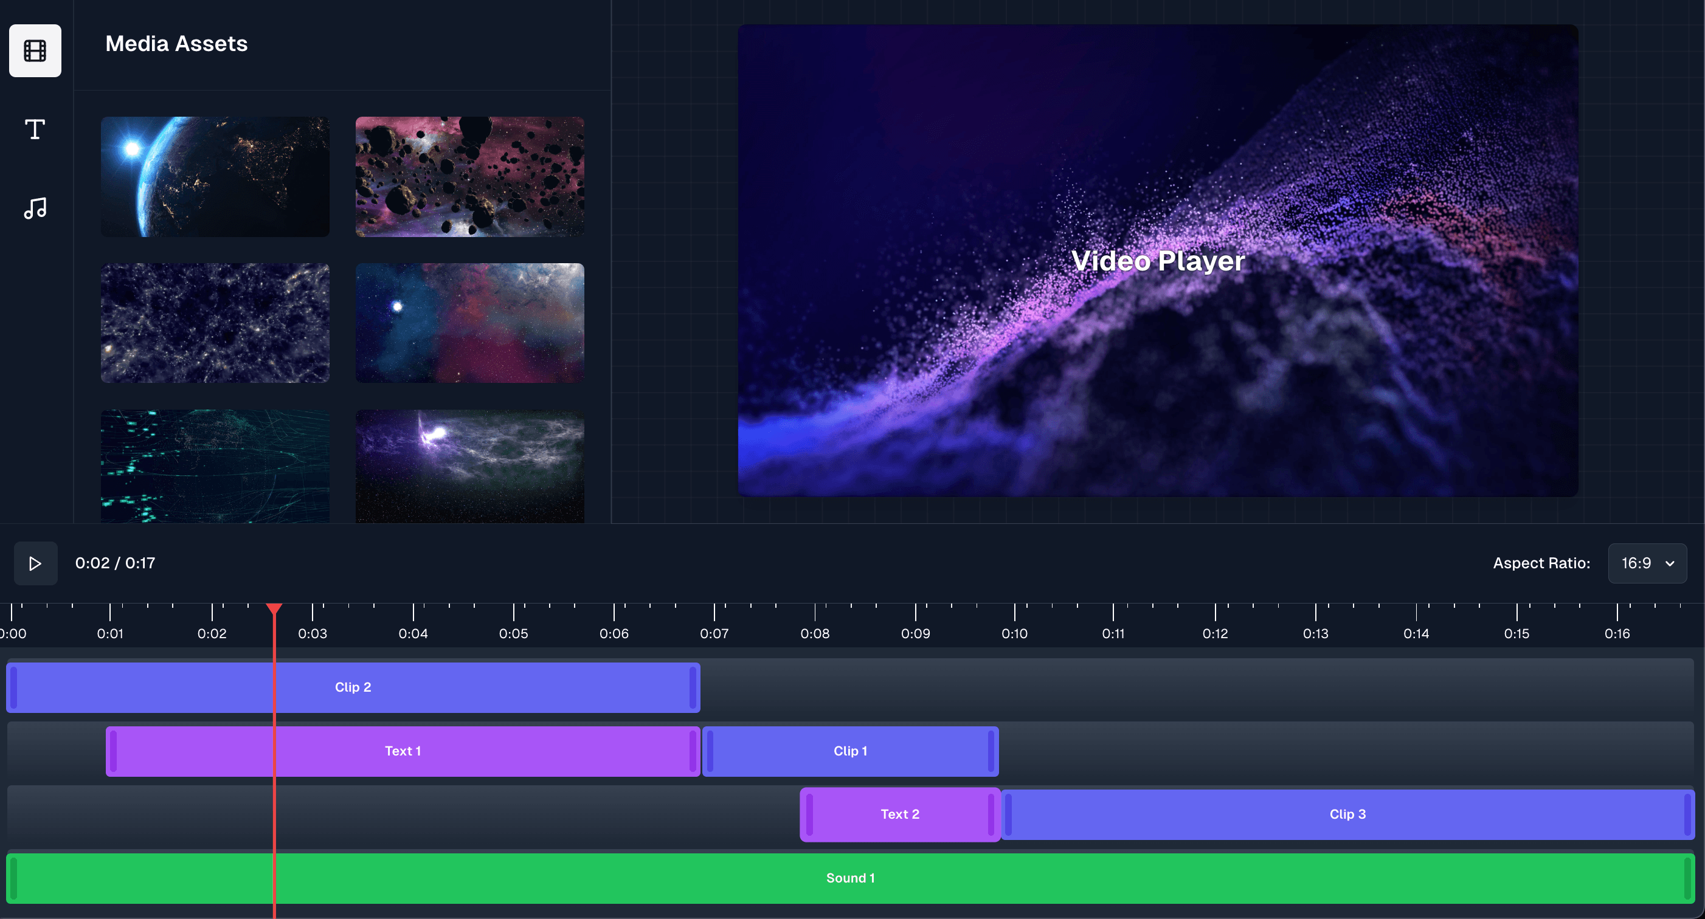Open the starfield particles asset
The height and width of the screenshot is (919, 1705).
[x=215, y=323]
